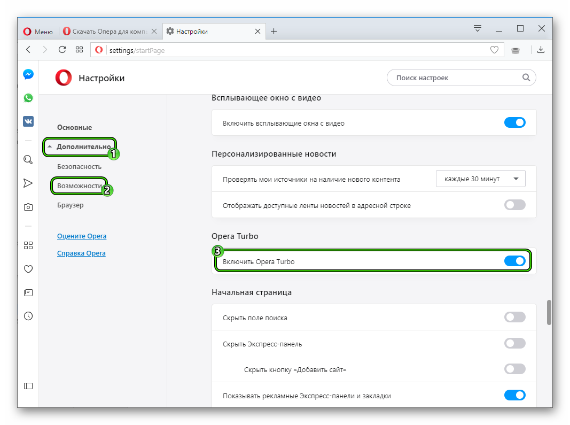Select Основные in the settings sidebar
The image size is (570, 425).
pyautogui.click(x=74, y=127)
